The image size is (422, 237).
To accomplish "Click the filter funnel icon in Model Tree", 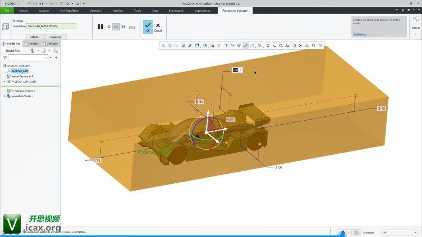I will coord(5,58).
